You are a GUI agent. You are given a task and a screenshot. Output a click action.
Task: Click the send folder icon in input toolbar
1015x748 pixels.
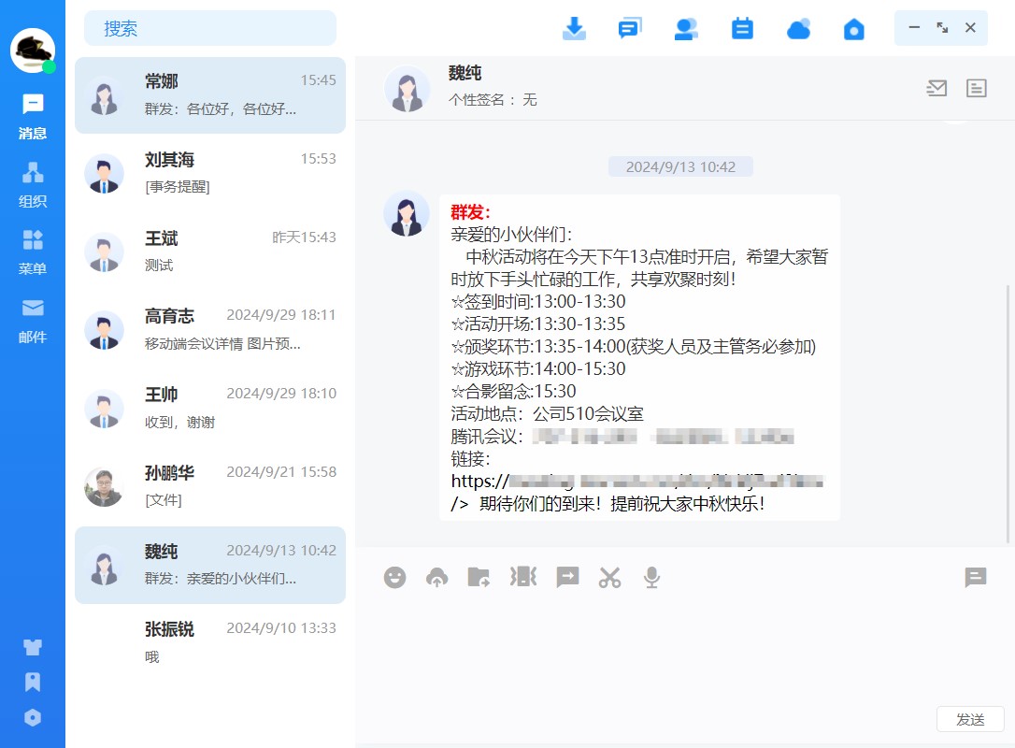(x=479, y=577)
